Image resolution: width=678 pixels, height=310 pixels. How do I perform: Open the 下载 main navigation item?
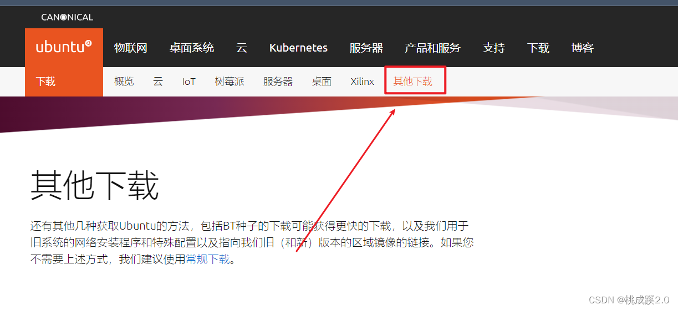(538, 48)
